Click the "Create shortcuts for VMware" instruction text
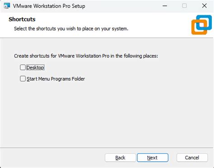 [86, 56]
